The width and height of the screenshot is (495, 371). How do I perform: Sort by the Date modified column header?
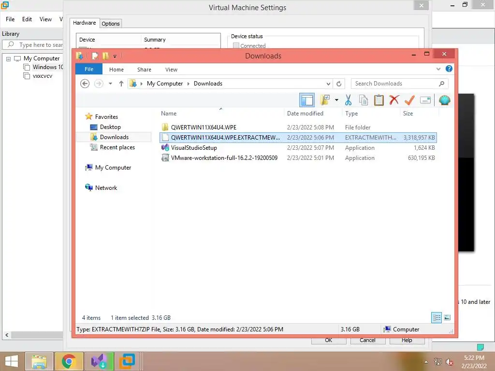tap(305, 114)
